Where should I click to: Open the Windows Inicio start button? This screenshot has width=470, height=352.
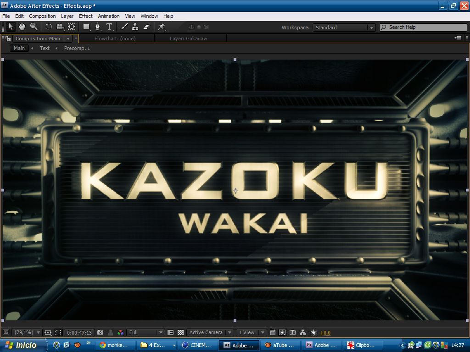23,345
